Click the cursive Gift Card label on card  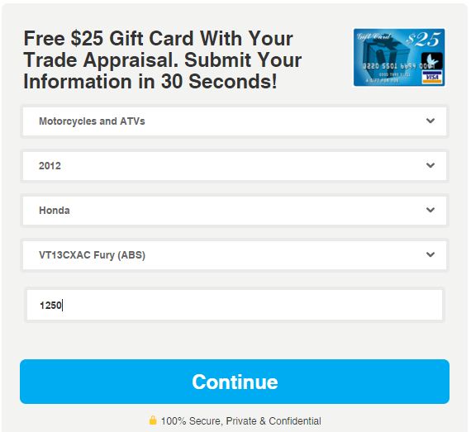[x=373, y=36]
